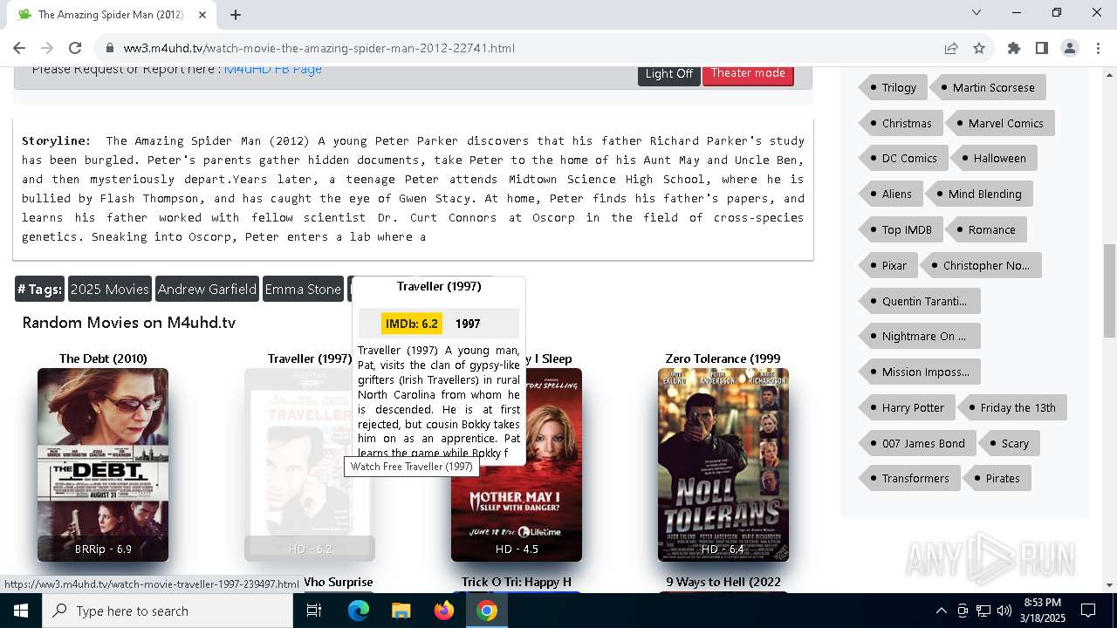Select the Quentin Taranti... tag
This screenshot has height=628, width=1117.
[919, 301]
